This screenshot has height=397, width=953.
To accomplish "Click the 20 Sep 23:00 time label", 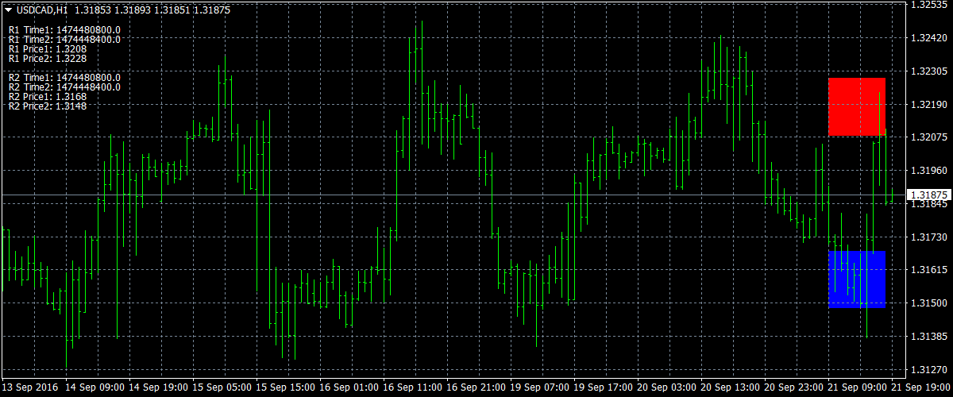I will point(793,387).
